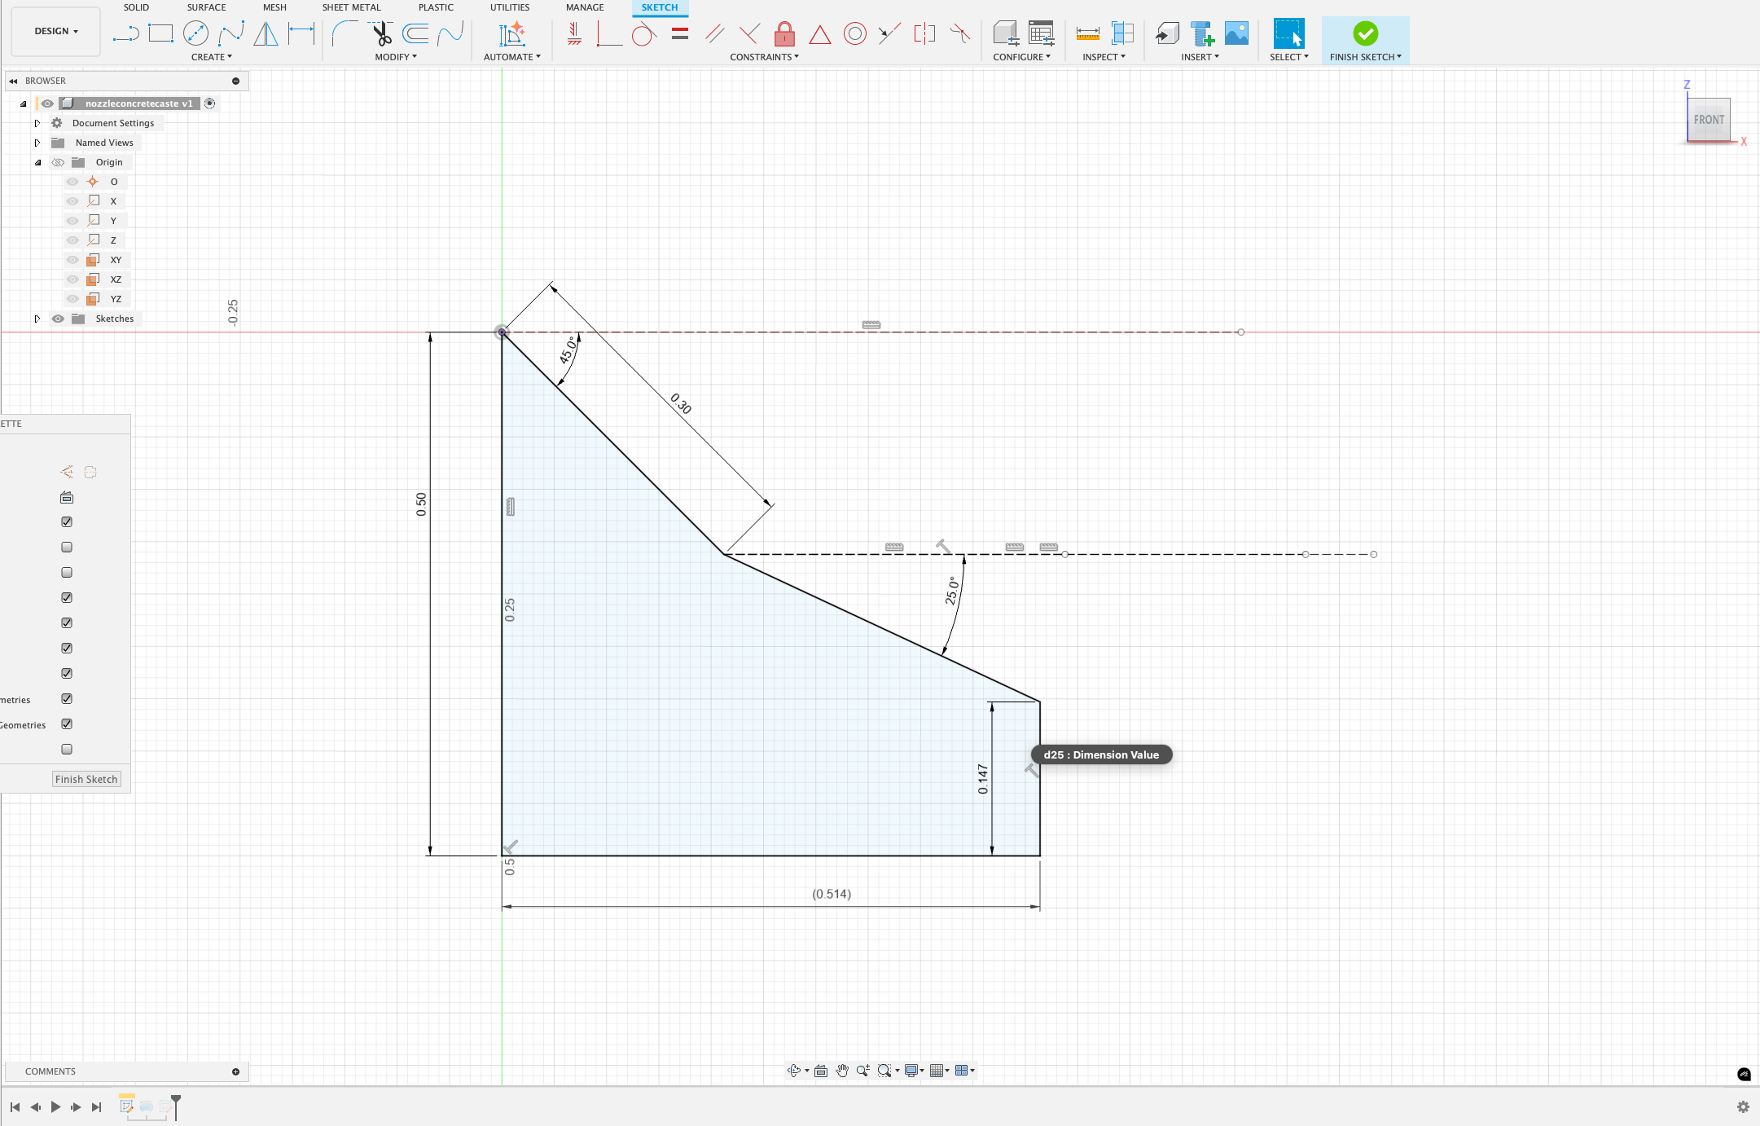Select the Rectangle sketch tool
1760x1126 pixels.
click(x=160, y=33)
